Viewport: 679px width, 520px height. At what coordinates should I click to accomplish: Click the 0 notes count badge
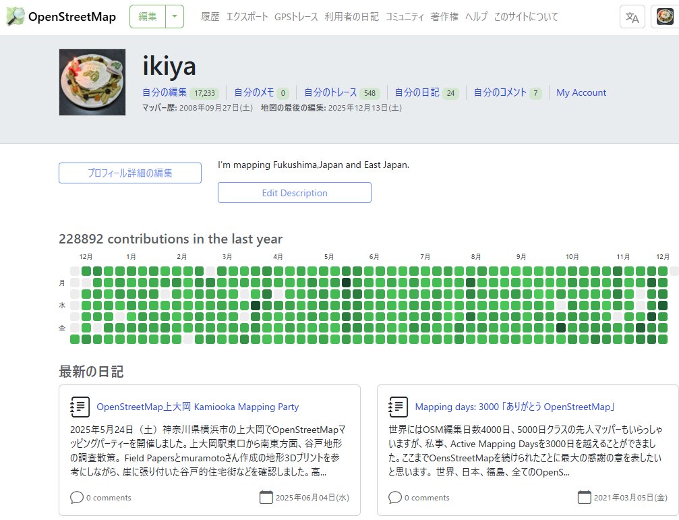point(283,93)
